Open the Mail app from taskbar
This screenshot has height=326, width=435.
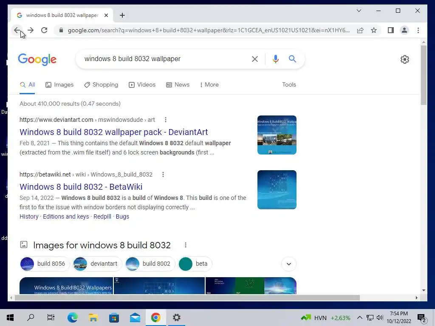135,318
